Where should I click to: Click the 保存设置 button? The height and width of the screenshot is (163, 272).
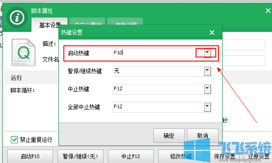[224, 156]
